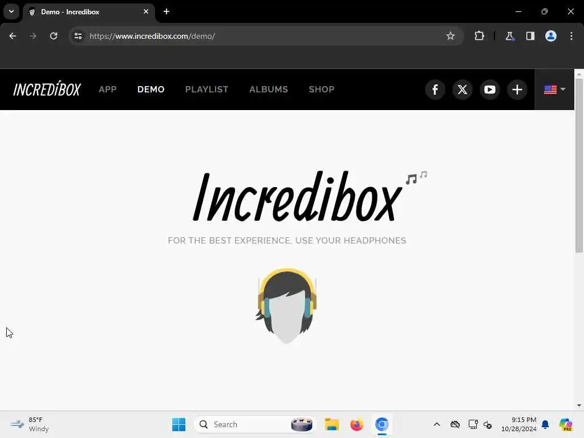Click the page vertical scrollbar thumb
584x438 pixels.
click(x=579, y=165)
